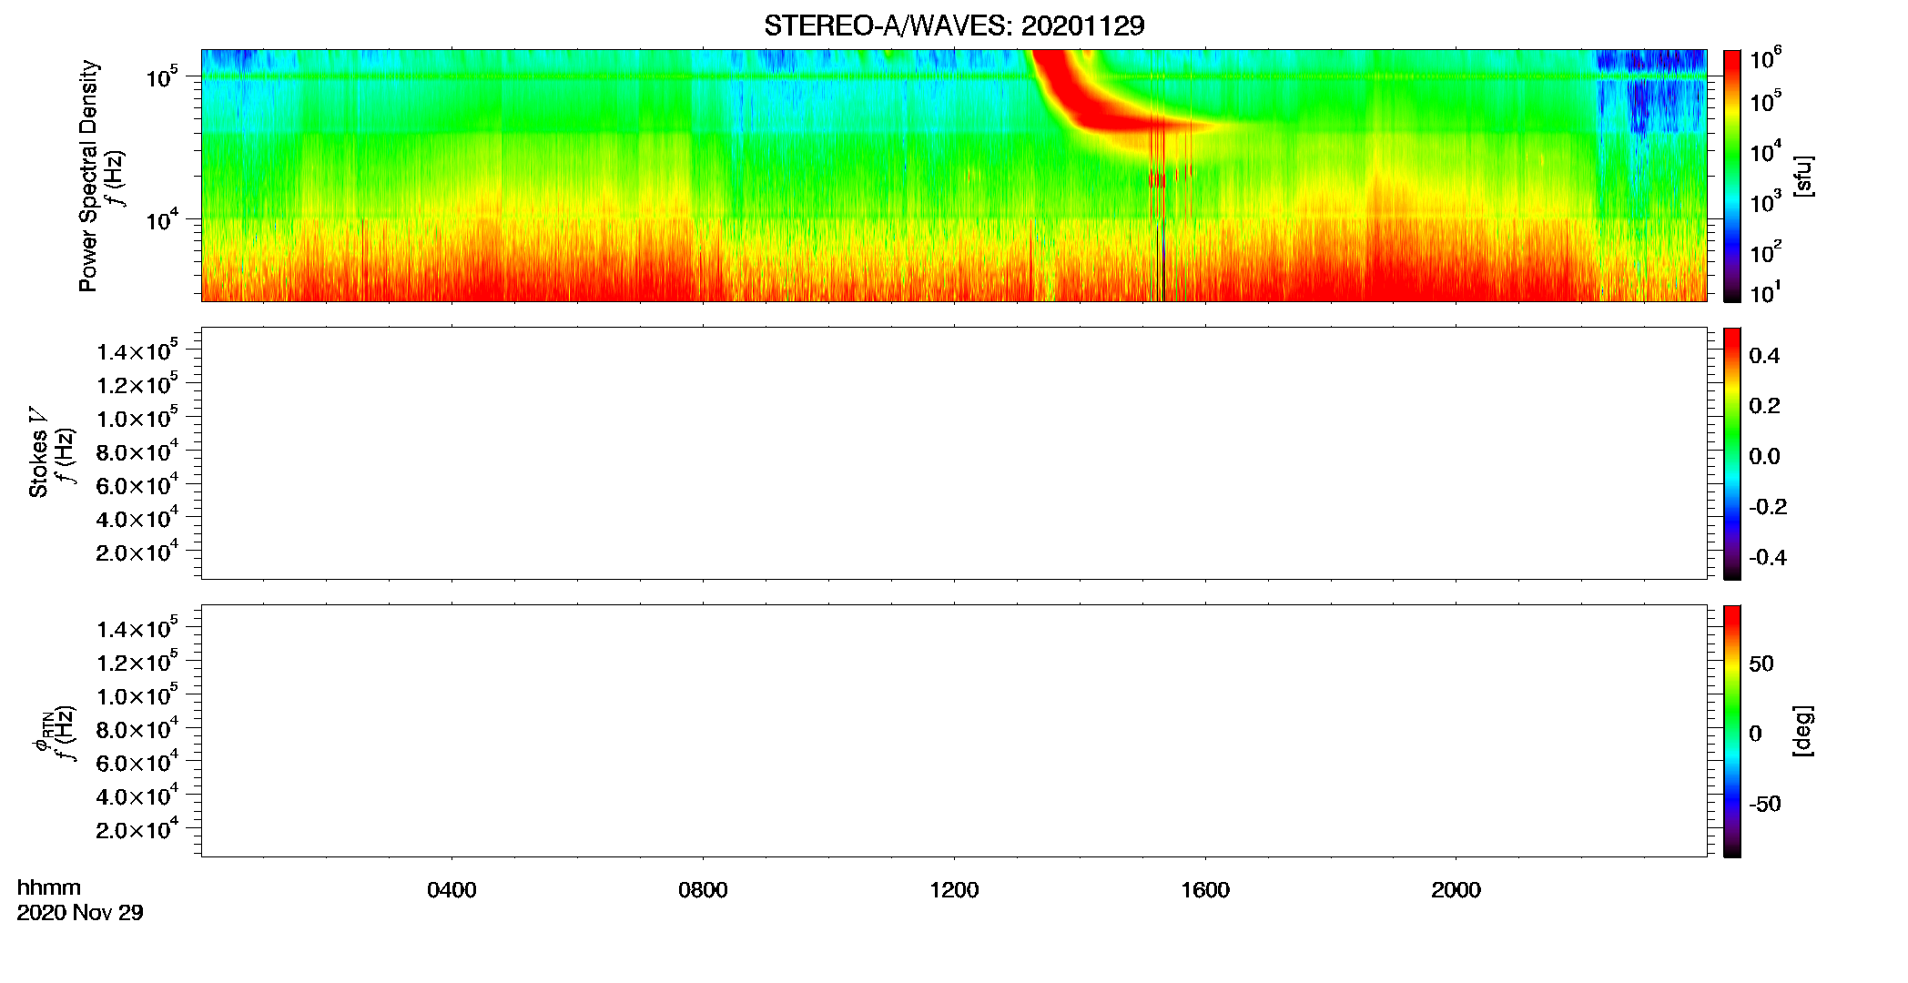Click the Stokes V color bar
1908x983 pixels.
pyautogui.click(x=1732, y=453)
